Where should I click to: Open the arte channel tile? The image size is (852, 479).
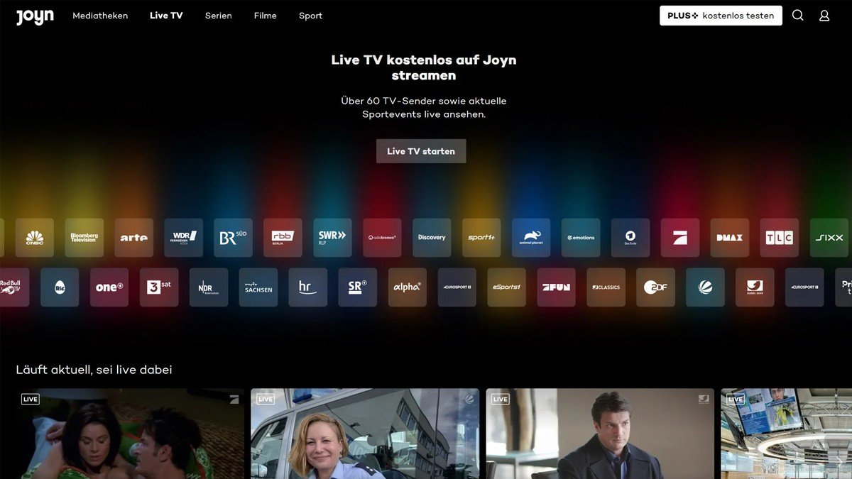[133, 238]
